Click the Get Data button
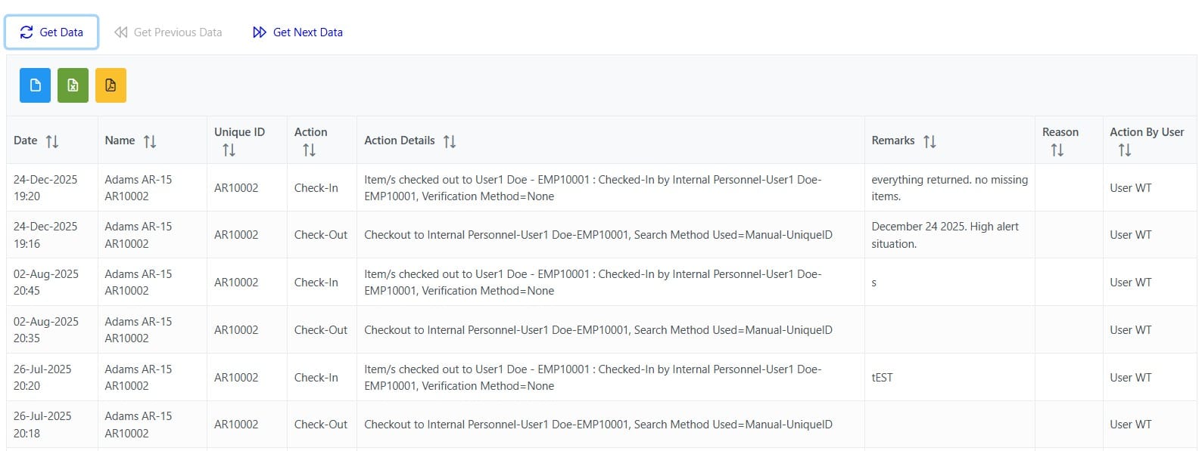The image size is (1202, 451). pyautogui.click(x=51, y=32)
